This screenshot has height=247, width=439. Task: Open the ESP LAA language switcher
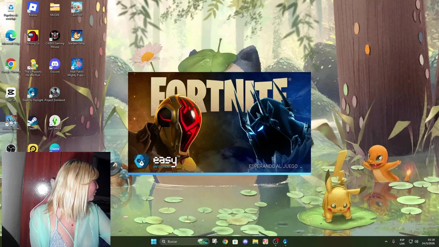(x=402, y=242)
